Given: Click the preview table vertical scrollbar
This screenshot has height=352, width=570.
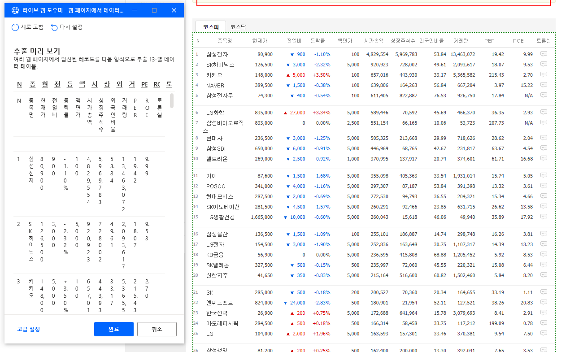Looking at the screenshot, I should tap(172, 100).
